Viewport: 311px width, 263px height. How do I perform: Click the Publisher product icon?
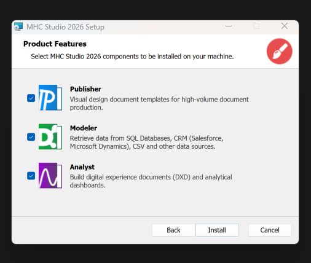click(50, 98)
